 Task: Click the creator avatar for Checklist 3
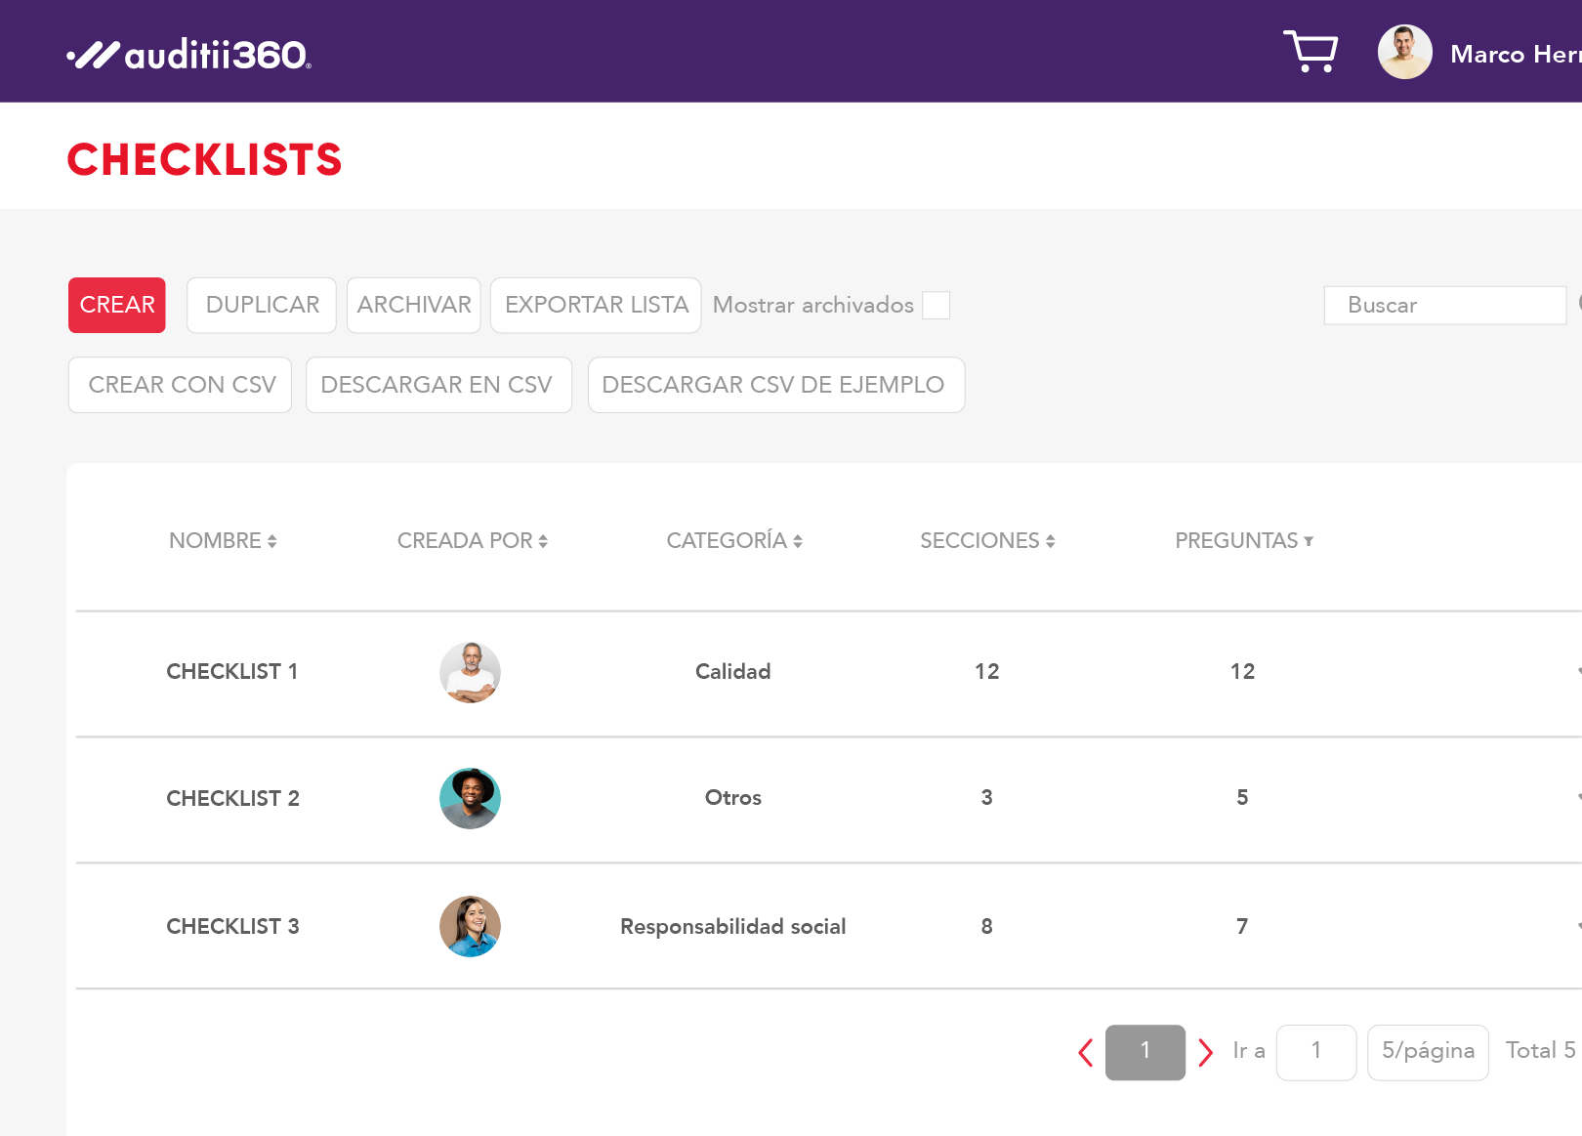[470, 926]
